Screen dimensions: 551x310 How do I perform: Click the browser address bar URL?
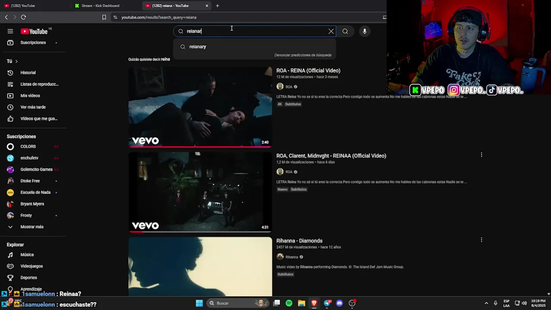159,17
